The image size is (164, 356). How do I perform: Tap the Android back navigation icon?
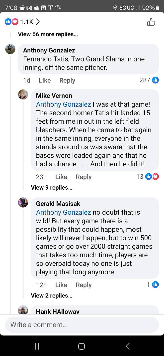(x=128, y=346)
